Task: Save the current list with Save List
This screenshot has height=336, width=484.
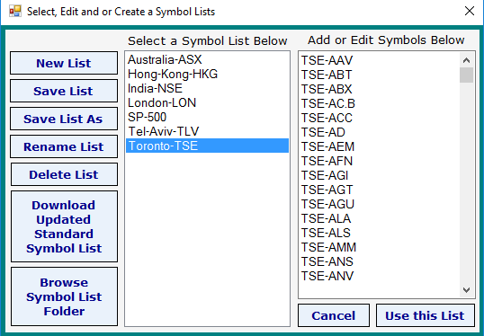Action: [64, 91]
